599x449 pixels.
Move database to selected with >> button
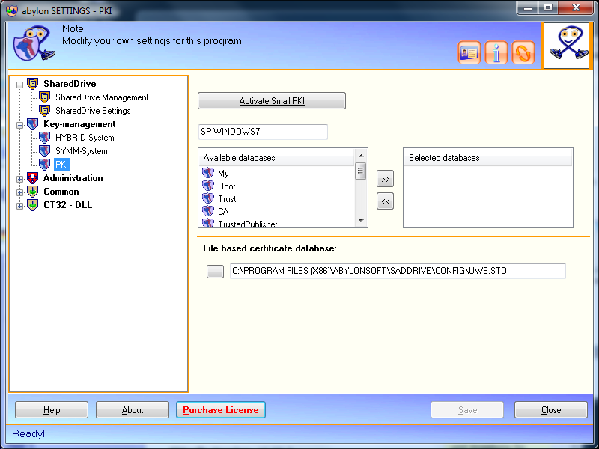385,179
